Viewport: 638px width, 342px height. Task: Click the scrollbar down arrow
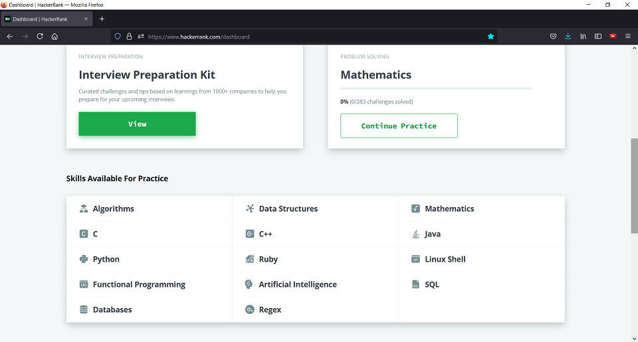634,338
